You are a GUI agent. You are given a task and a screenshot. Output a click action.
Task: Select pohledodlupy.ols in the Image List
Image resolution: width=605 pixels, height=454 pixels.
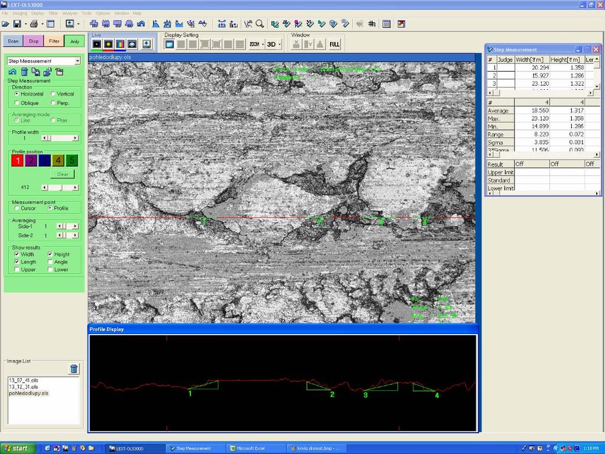(x=28, y=394)
